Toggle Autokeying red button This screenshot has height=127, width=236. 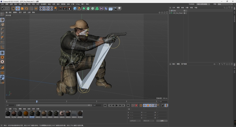tap(136, 106)
